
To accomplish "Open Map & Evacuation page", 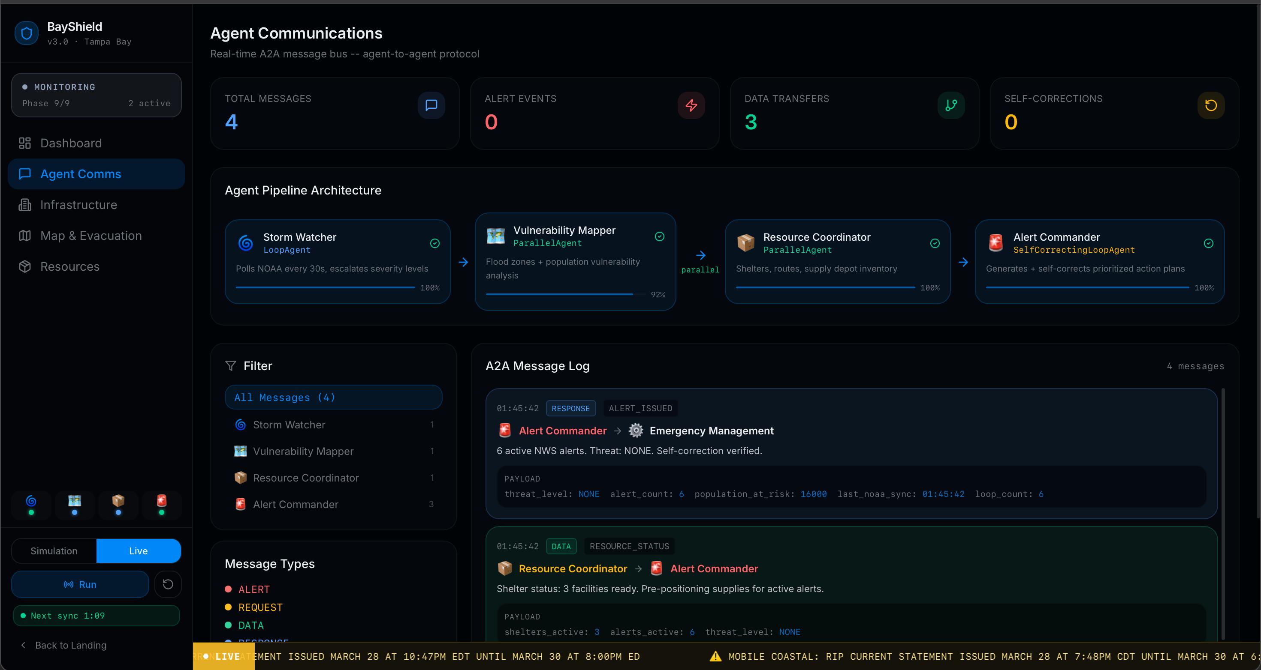I will tap(91, 236).
